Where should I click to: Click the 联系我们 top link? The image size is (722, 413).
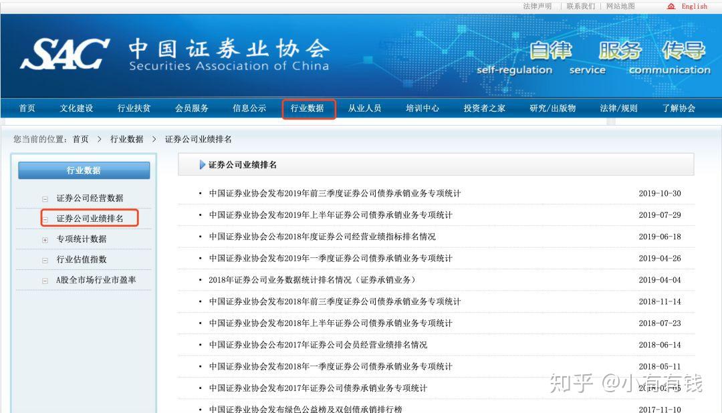pyautogui.click(x=581, y=6)
